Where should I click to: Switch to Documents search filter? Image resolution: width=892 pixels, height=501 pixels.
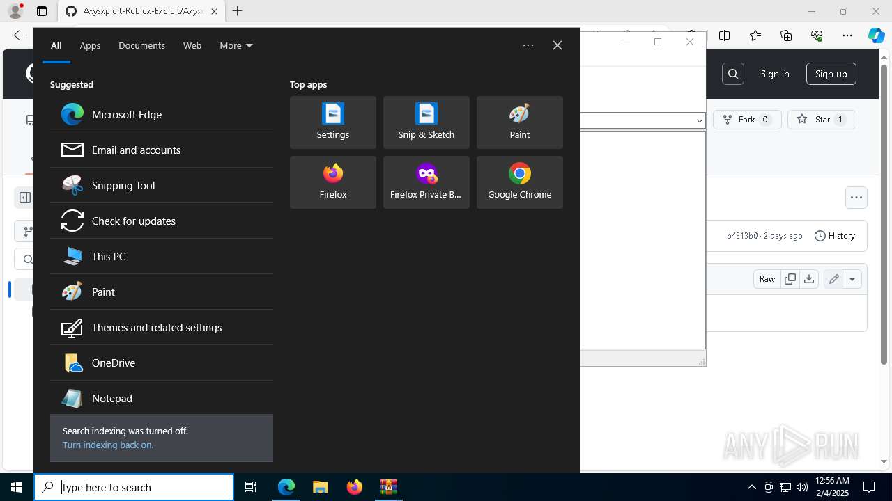click(x=141, y=45)
